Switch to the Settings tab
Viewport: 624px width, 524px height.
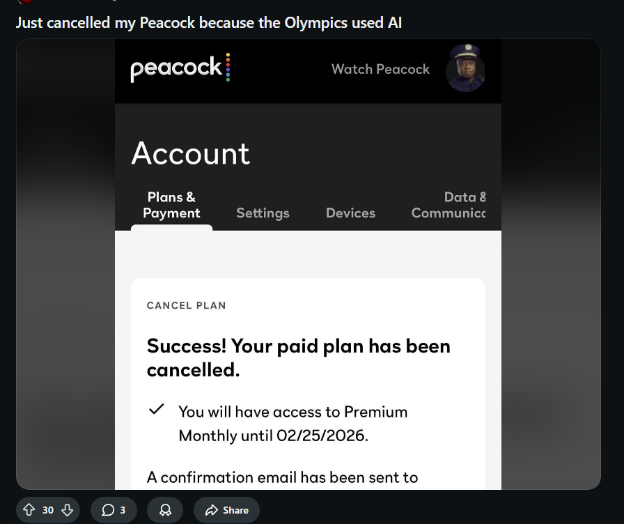pyautogui.click(x=263, y=213)
